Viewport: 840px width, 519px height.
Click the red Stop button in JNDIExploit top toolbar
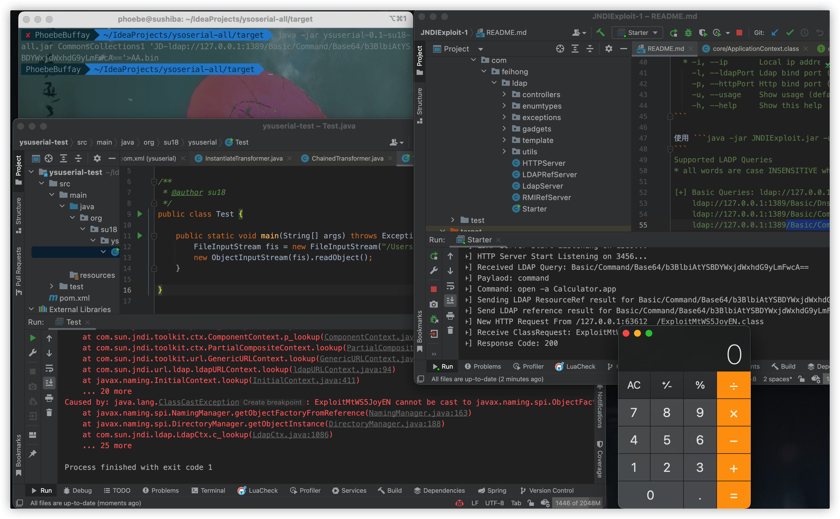coord(739,33)
